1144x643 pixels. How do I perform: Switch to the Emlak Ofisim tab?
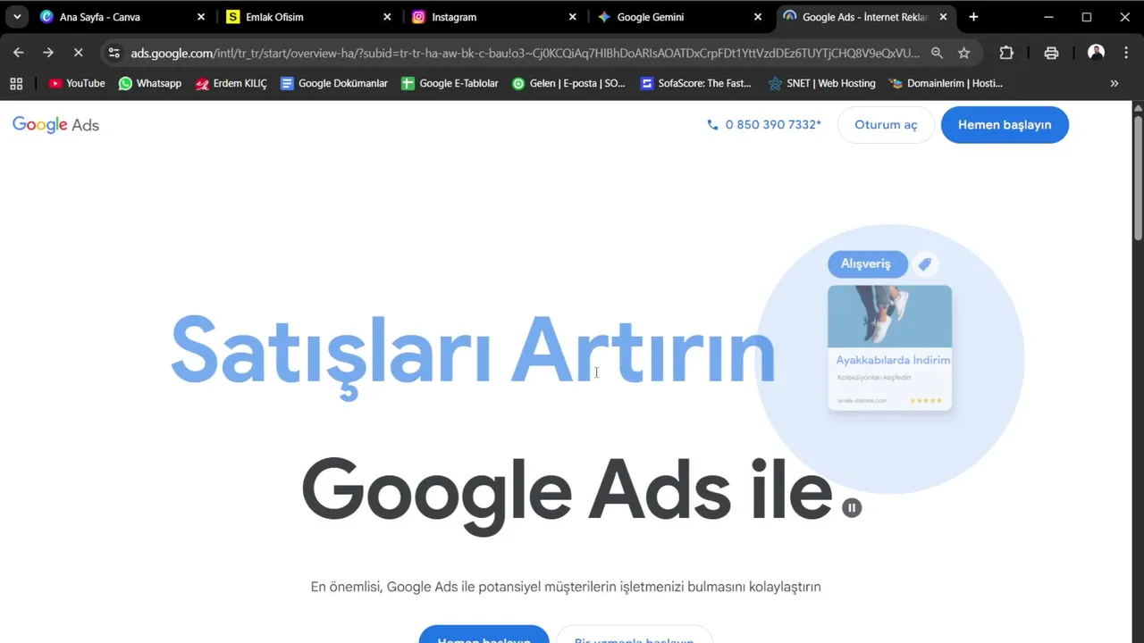(x=308, y=17)
